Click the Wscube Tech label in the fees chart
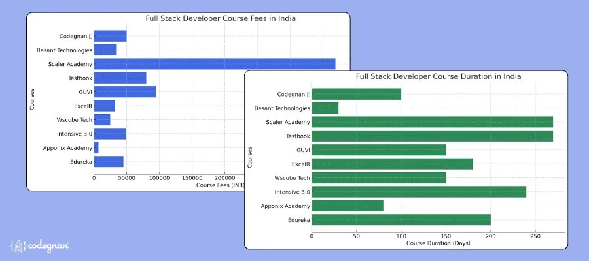 click(75, 120)
